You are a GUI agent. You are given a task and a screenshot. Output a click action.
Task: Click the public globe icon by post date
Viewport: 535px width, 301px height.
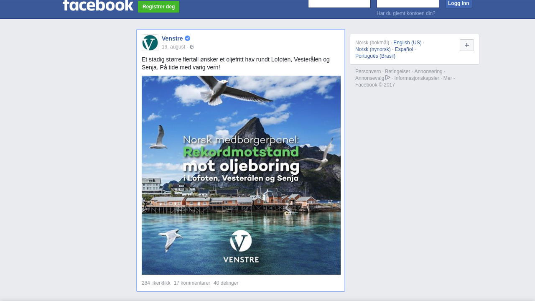[x=192, y=47]
